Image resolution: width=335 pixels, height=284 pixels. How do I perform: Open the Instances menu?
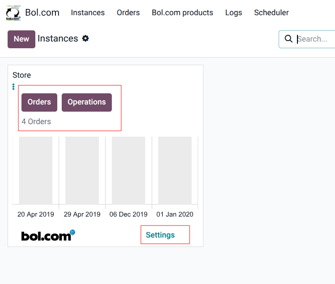pyautogui.click(x=88, y=13)
